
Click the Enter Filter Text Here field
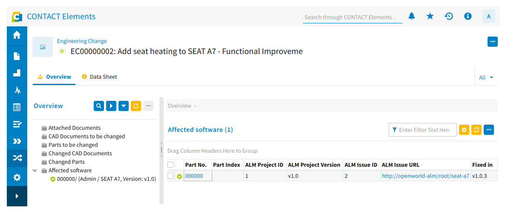coord(423,130)
